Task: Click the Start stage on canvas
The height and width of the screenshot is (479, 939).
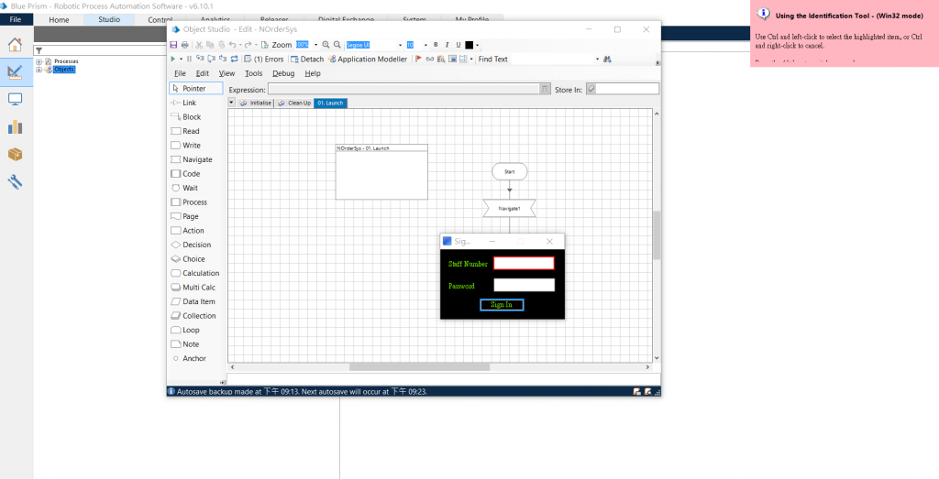Action: 510,171
